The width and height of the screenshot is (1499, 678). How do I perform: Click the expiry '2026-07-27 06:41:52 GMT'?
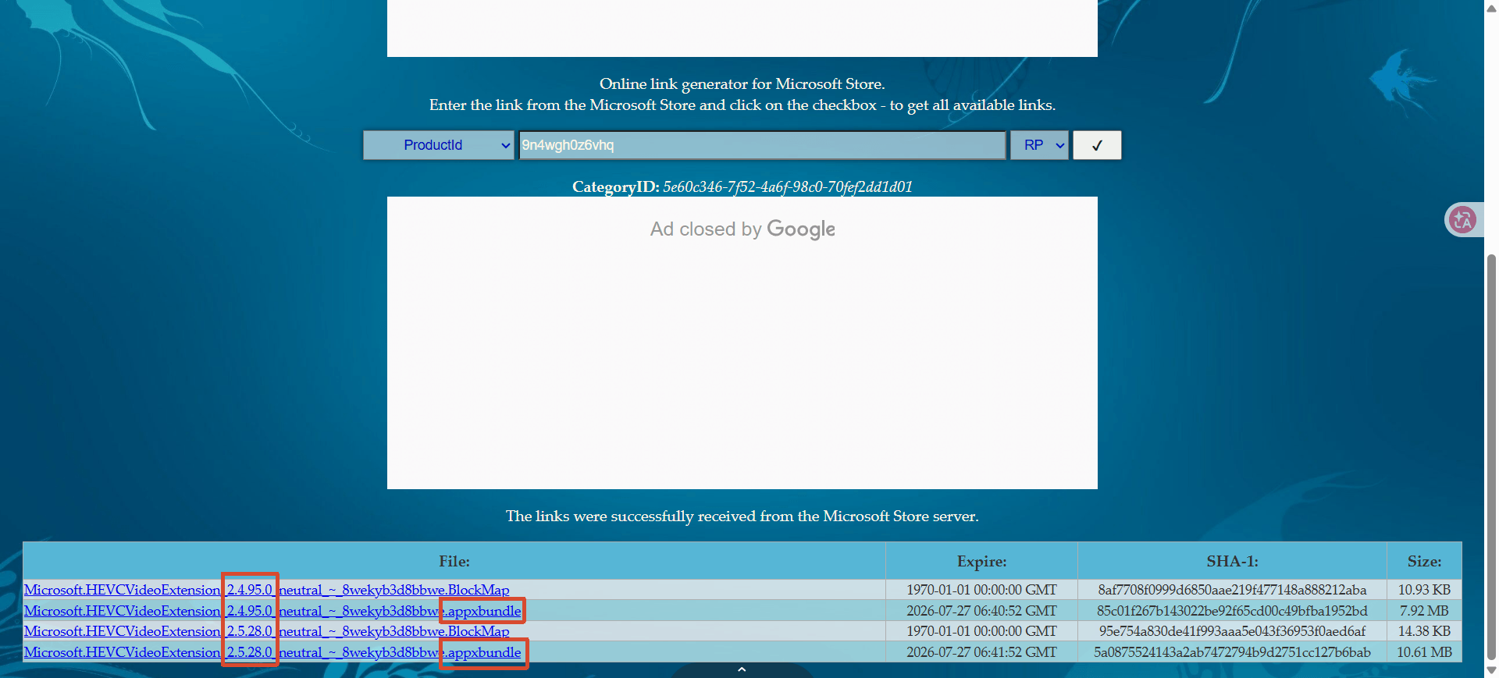coord(981,652)
